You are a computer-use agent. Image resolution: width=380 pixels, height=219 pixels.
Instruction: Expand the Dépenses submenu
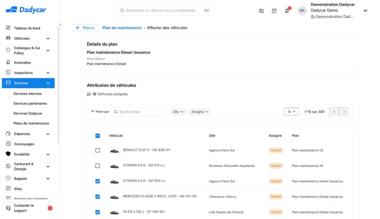(x=48, y=134)
